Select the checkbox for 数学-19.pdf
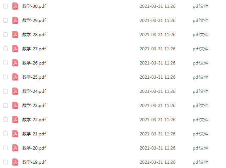The height and width of the screenshot is (168, 226). 5,162
